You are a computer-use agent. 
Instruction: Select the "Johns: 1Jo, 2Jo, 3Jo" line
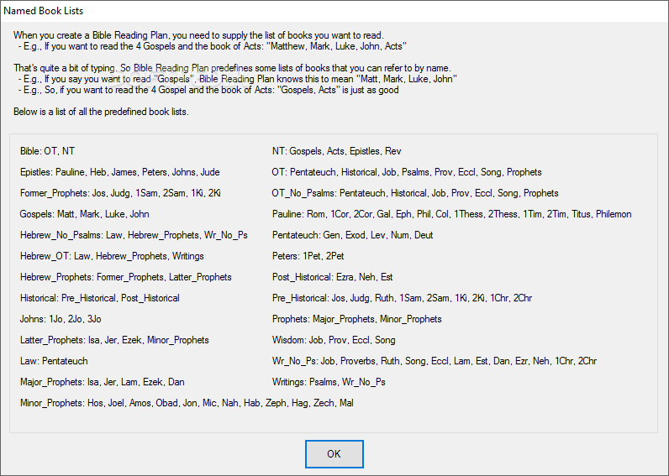point(61,319)
